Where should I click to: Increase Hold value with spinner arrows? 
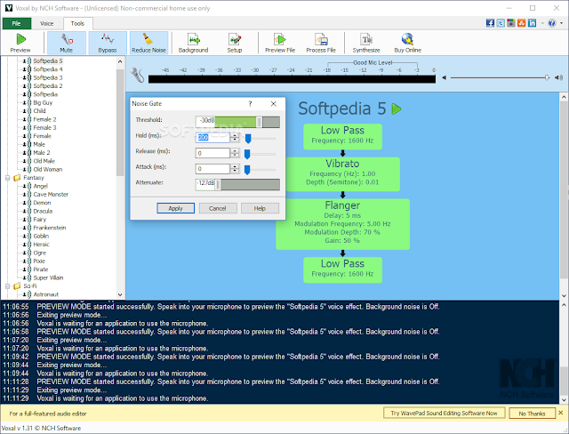coord(235,135)
